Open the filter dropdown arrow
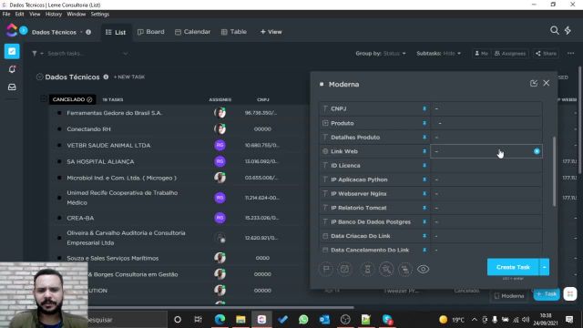Viewport: 583px width, 328px height. pyautogui.click(x=42, y=54)
